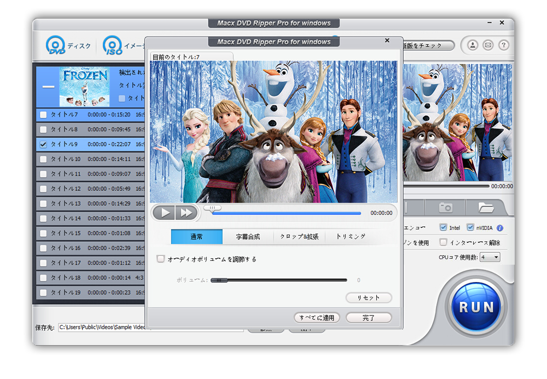Click the 完了 button
The height and width of the screenshot is (379, 547).
(x=368, y=318)
